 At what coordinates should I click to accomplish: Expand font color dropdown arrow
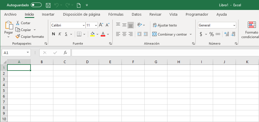pyautogui.click(x=108, y=34)
